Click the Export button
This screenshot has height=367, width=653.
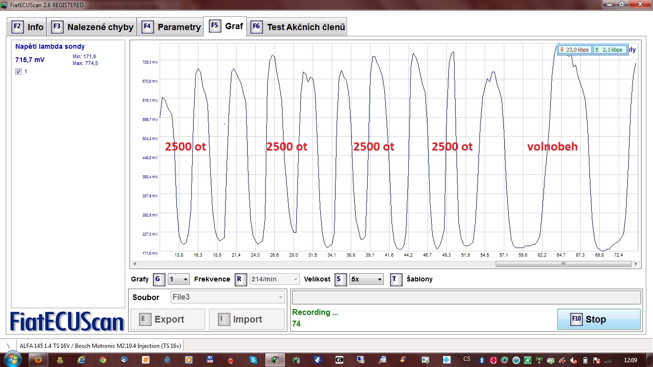[x=167, y=319]
